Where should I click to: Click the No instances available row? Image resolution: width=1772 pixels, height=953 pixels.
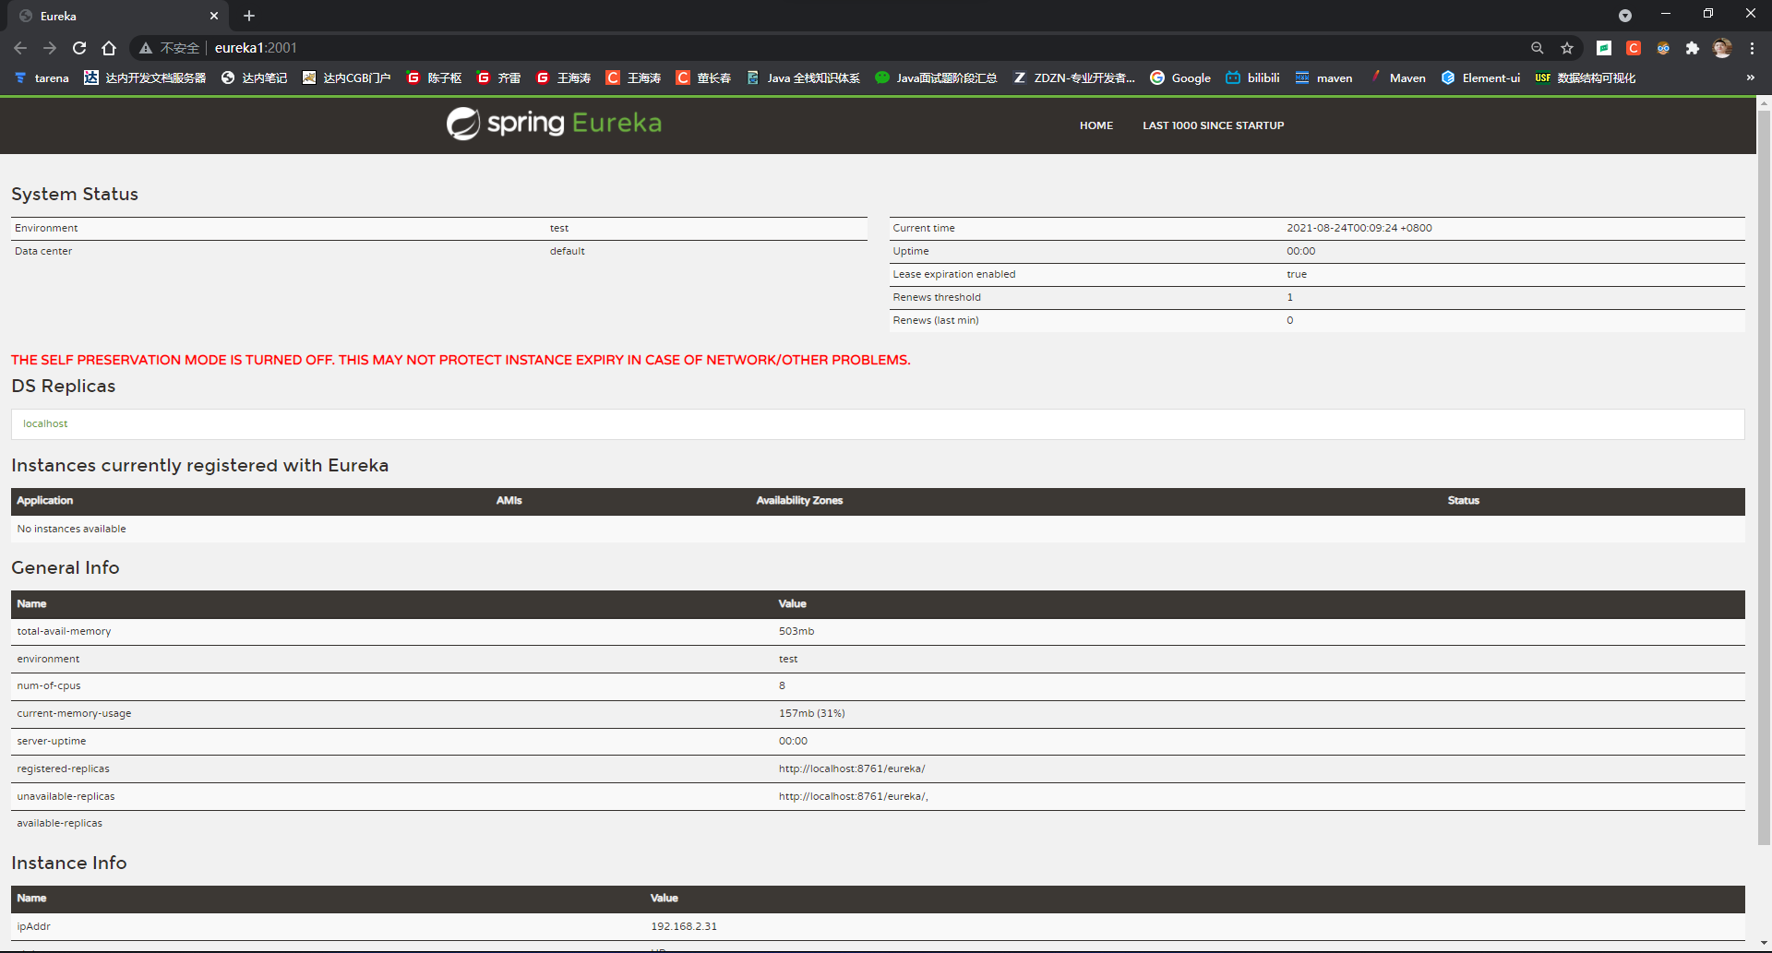[878, 529]
